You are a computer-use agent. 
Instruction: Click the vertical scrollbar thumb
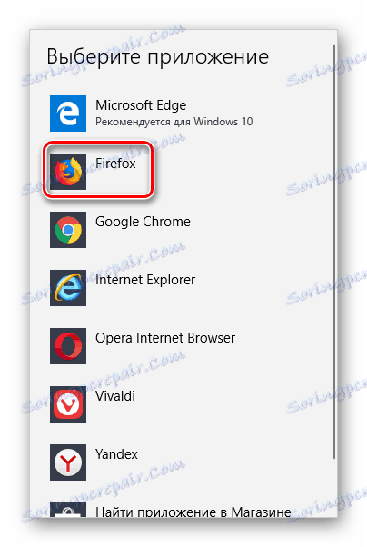coord(334,252)
